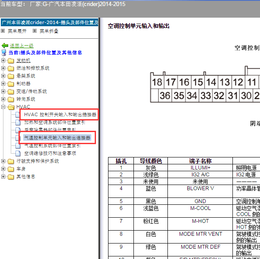Click document icon for 气温控制系统部件位置索引

18,146
